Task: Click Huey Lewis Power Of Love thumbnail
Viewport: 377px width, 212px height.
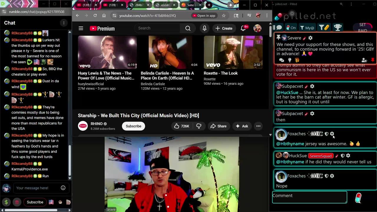Action: 107,52
